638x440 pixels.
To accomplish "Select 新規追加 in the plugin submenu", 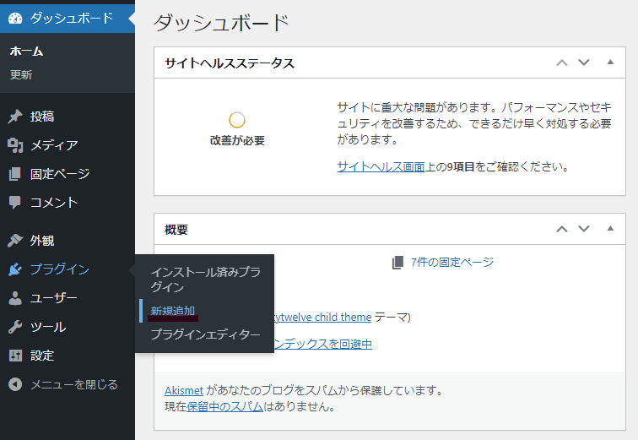I will pyautogui.click(x=172, y=311).
